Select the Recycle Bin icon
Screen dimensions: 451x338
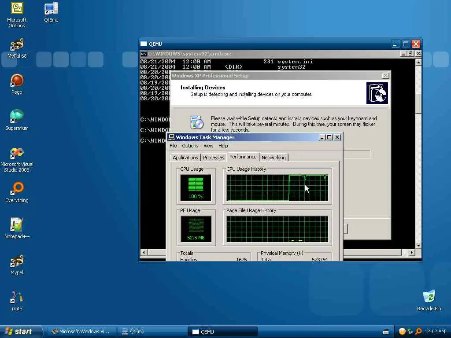point(429,301)
